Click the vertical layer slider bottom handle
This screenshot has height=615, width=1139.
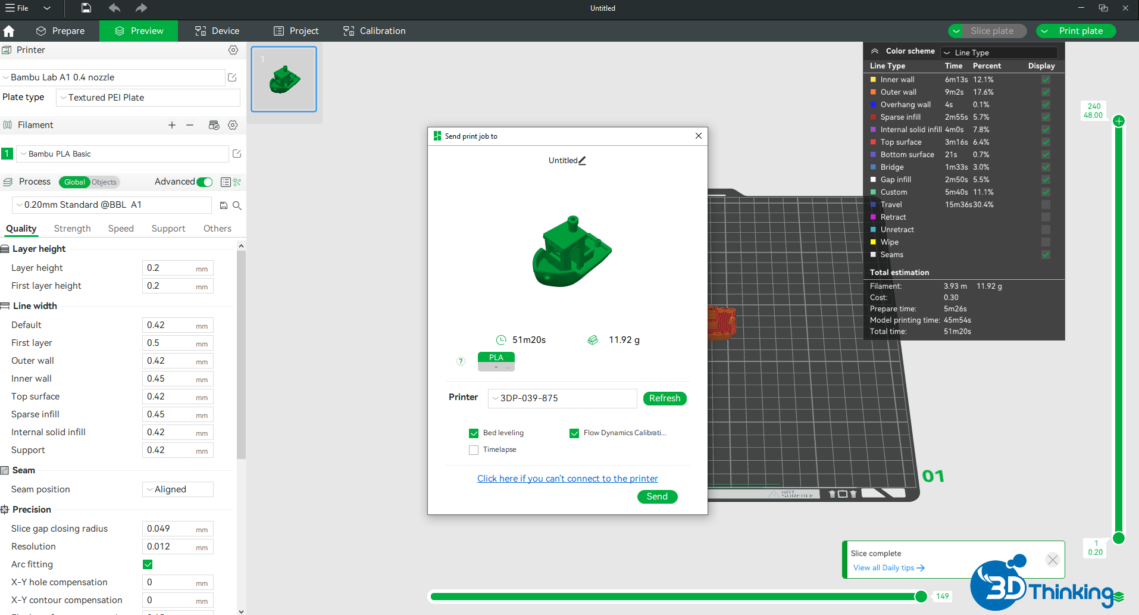(1119, 538)
